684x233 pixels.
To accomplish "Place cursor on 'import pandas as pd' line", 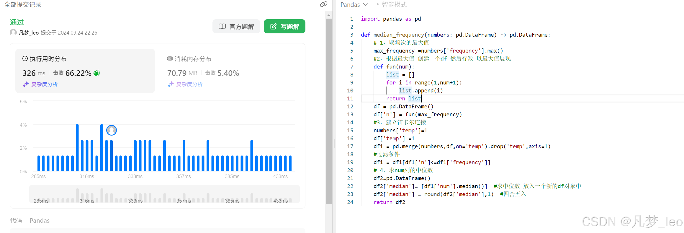I will (391, 19).
